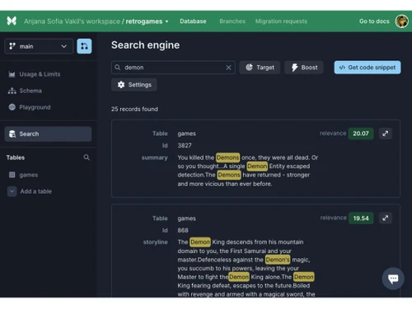Click the Schema hierarchy icon
This screenshot has width=412, height=309.
(x=12, y=91)
